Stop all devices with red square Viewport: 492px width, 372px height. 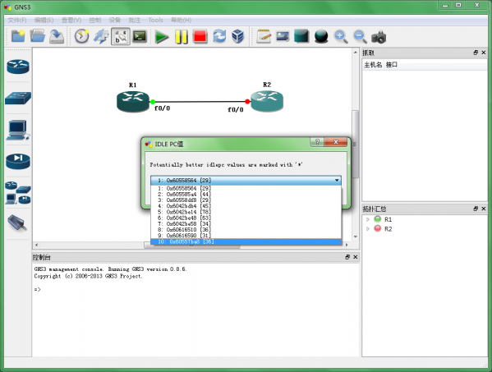[200, 36]
